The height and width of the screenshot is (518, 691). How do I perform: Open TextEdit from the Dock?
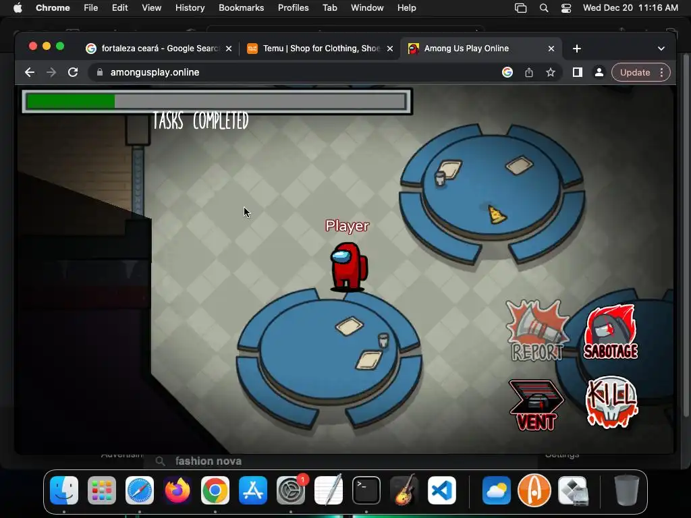329,490
